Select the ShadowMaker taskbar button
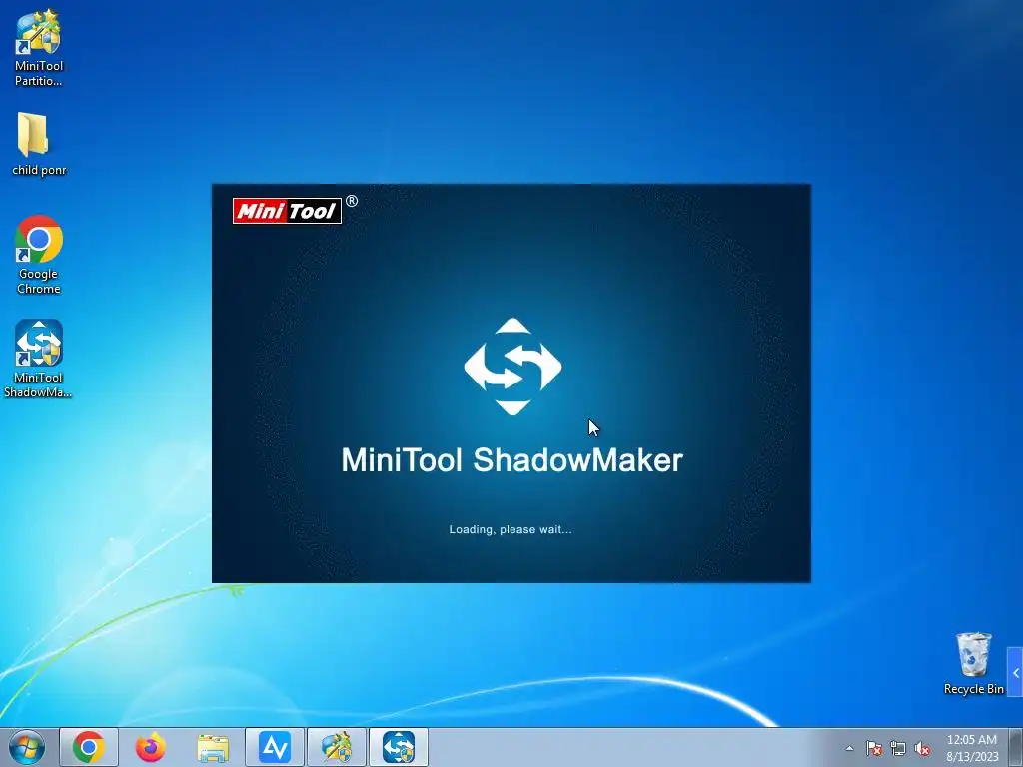 pos(399,747)
